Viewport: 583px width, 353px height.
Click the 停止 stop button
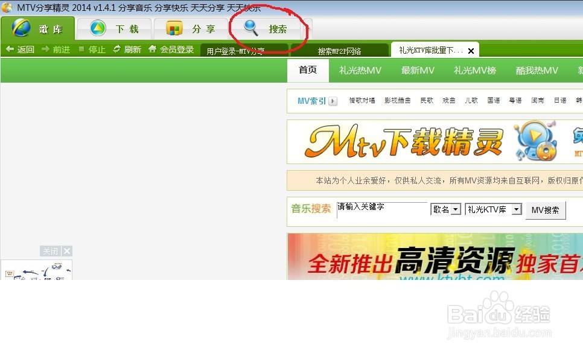coord(92,49)
